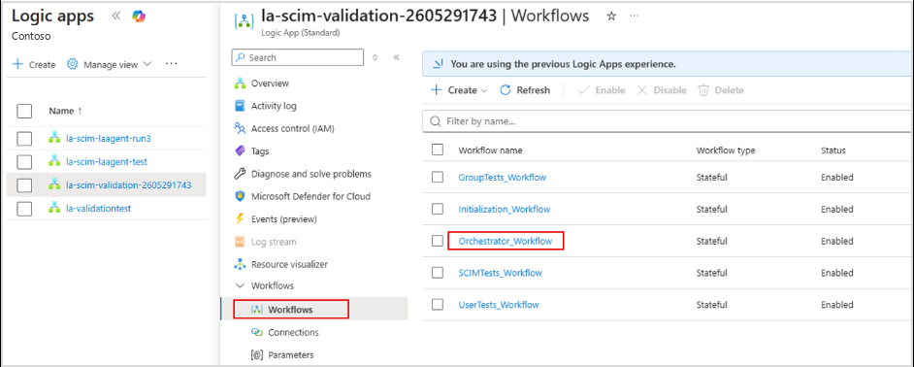Screen dimensions: 914x367
Task: Open the Logic apps more options ellipsis
Action: 171,64
